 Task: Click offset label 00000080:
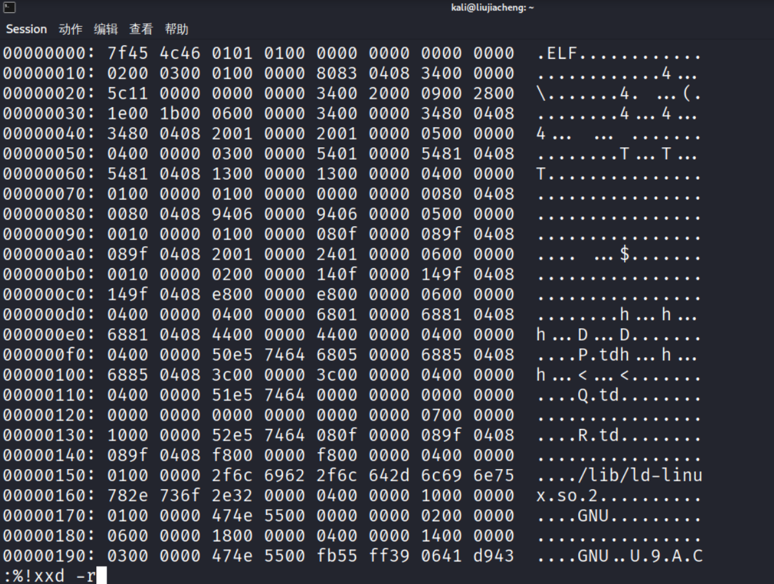pos(49,214)
